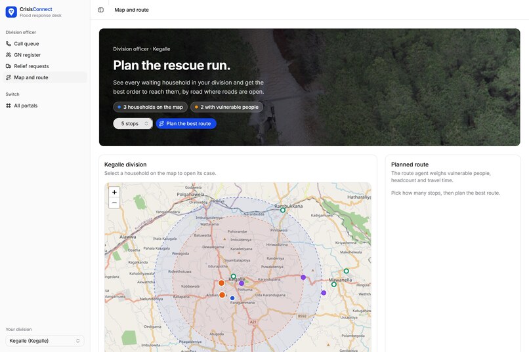The height and width of the screenshot is (352, 529).
Task: Select the green marker below Mawanella label
Action: [x=333, y=284]
